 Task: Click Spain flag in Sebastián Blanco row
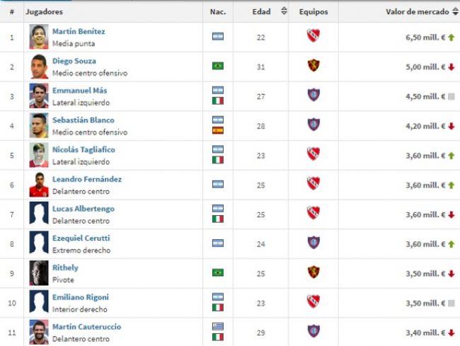pyautogui.click(x=218, y=131)
